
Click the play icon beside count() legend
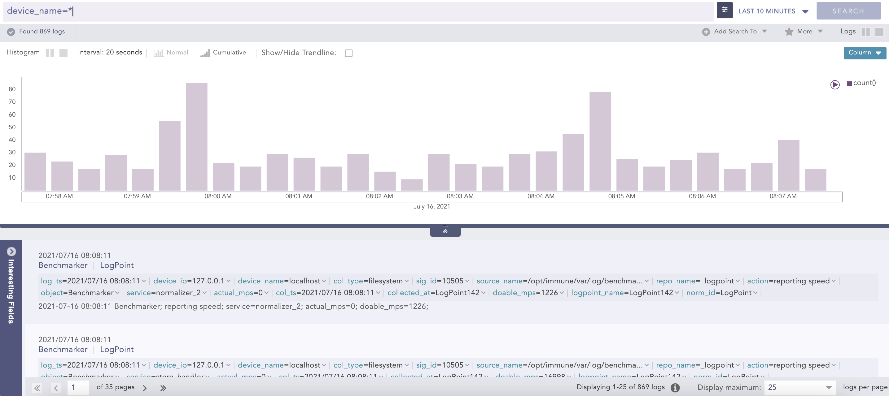(x=834, y=84)
